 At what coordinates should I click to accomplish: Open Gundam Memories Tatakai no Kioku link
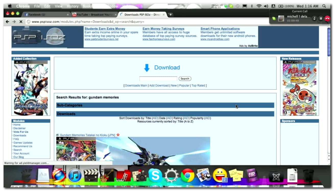87,135
